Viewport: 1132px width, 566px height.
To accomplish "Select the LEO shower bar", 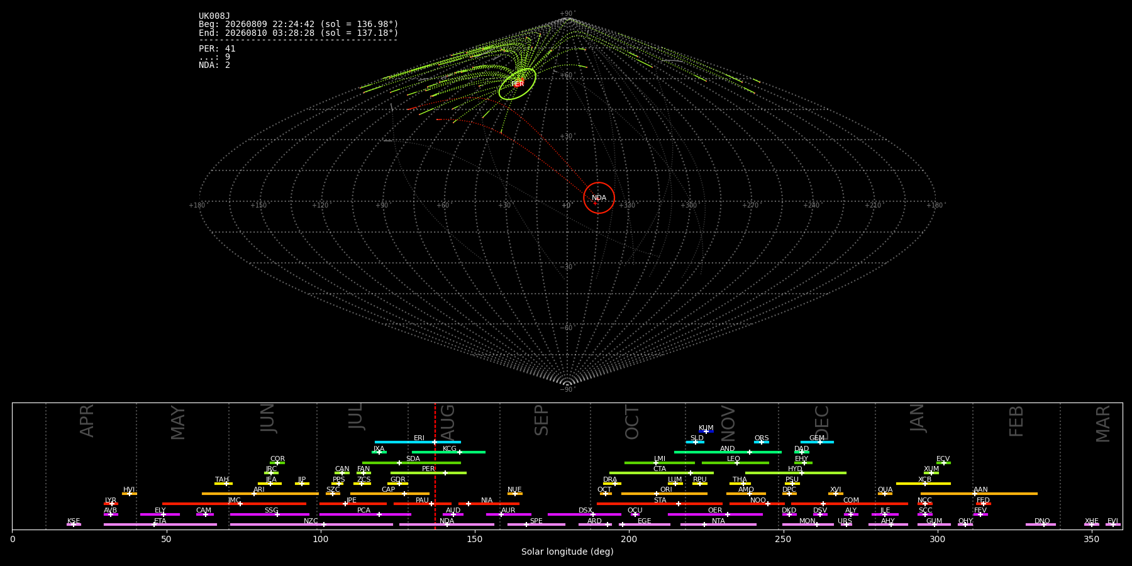I will (735, 463).
